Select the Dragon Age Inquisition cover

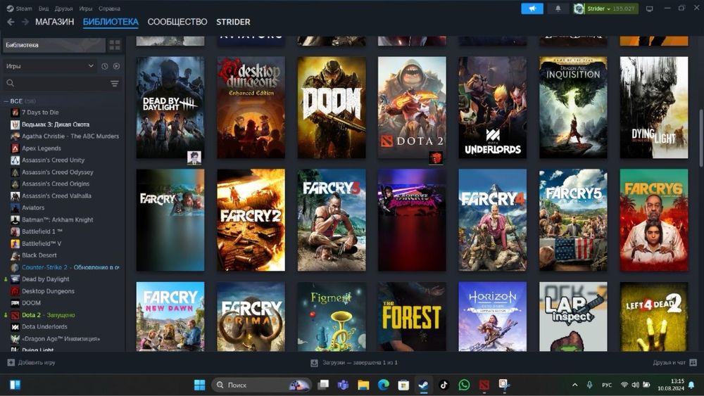pyautogui.click(x=573, y=107)
